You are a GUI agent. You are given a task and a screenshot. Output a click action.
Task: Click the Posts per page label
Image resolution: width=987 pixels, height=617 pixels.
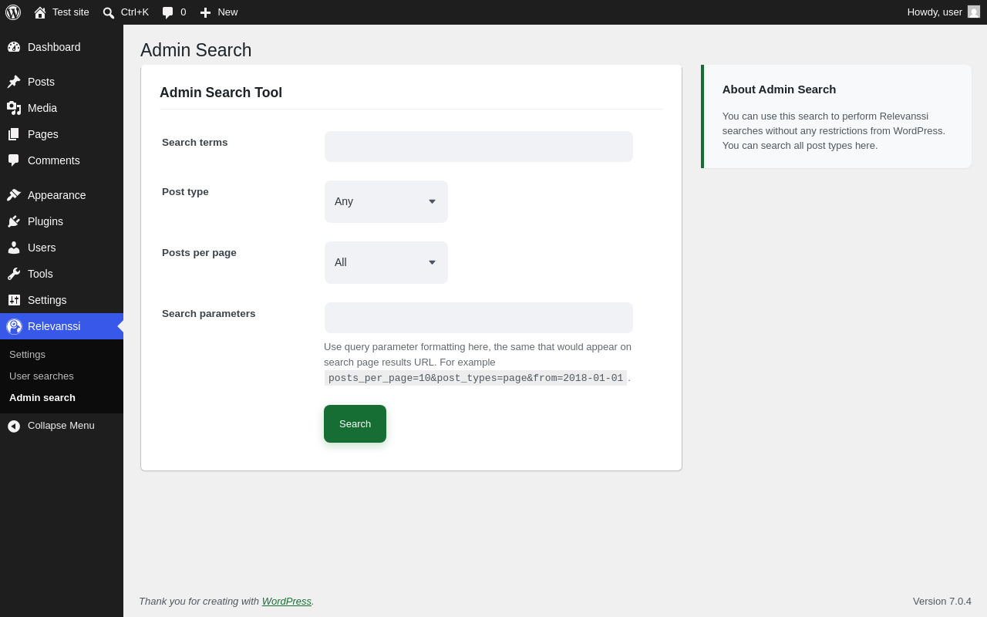tap(199, 253)
